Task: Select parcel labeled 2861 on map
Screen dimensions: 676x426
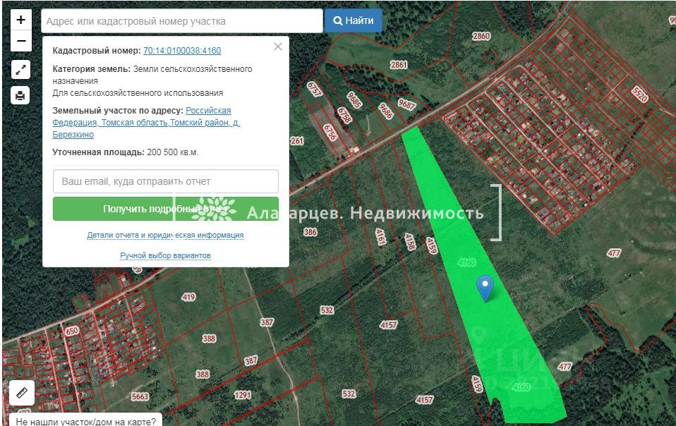Action: 399,65
